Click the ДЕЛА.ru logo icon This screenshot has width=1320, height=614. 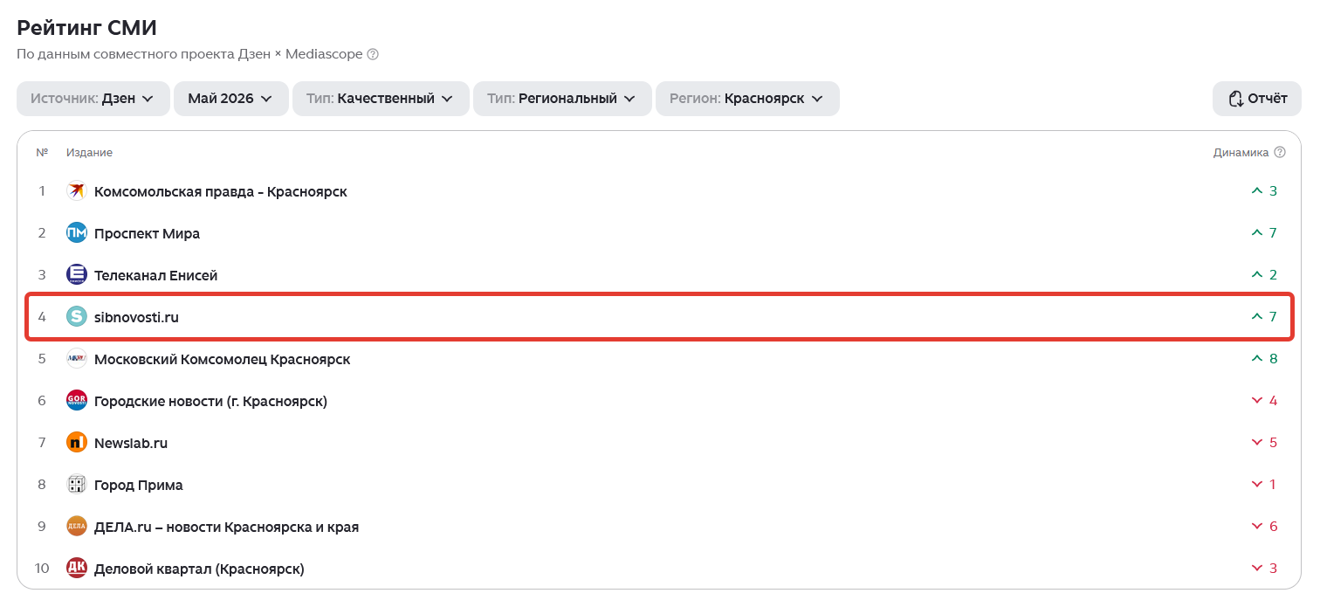click(x=77, y=527)
